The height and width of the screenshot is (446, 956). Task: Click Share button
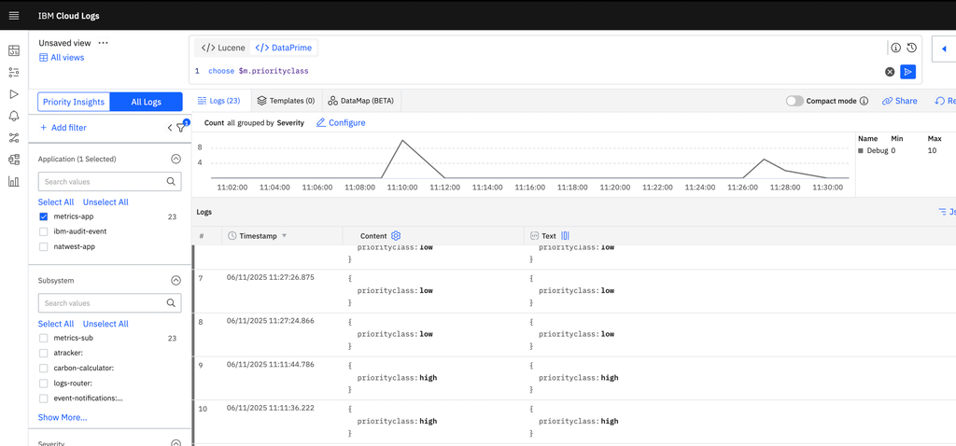tap(899, 101)
